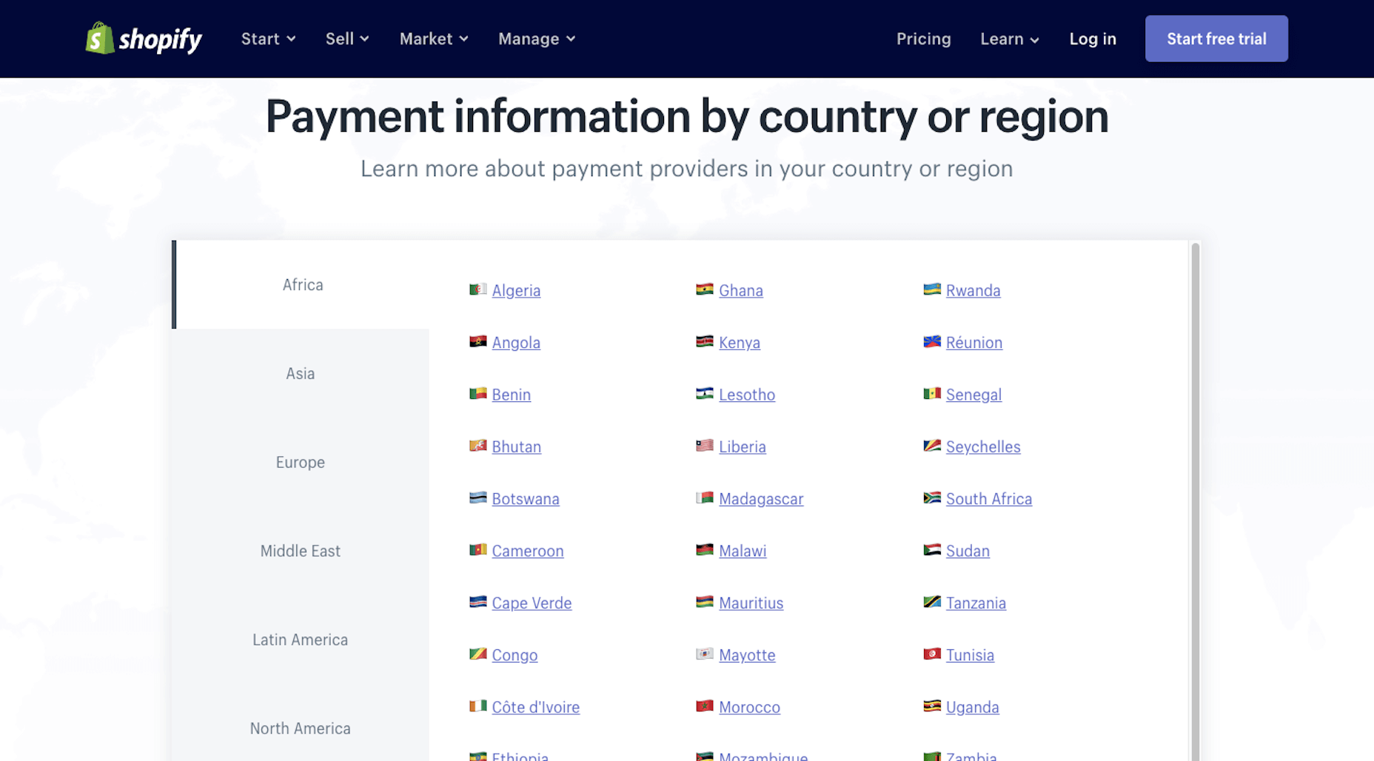Click the Côte d'Ivoire flag icon
1374x761 pixels.
[x=477, y=706]
